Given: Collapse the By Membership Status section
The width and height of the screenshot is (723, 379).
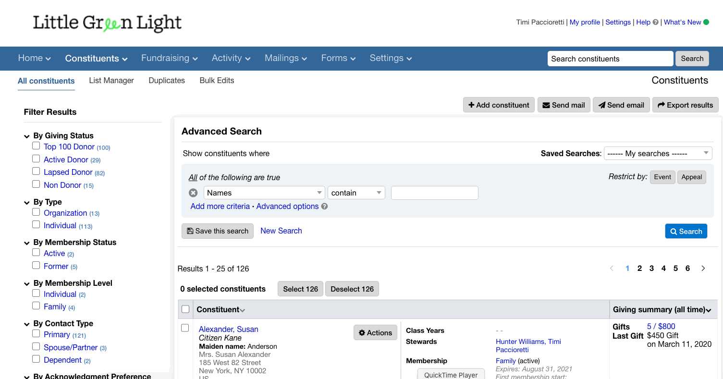Looking at the screenshot, I should tap(27, 243).
